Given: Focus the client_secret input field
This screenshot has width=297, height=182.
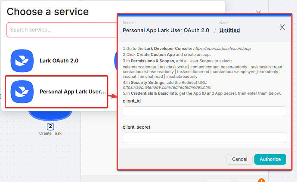Looking at the screenshot, I should pos(204,138).
